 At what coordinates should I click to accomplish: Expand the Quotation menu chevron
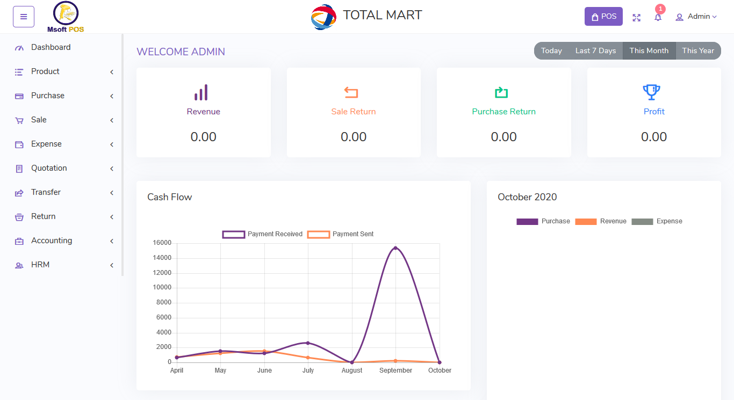[112, 169]
